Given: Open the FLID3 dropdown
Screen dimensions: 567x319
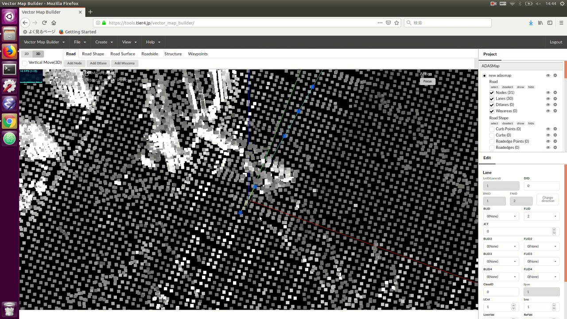Looking at the screenshot, I should (541, 261).
